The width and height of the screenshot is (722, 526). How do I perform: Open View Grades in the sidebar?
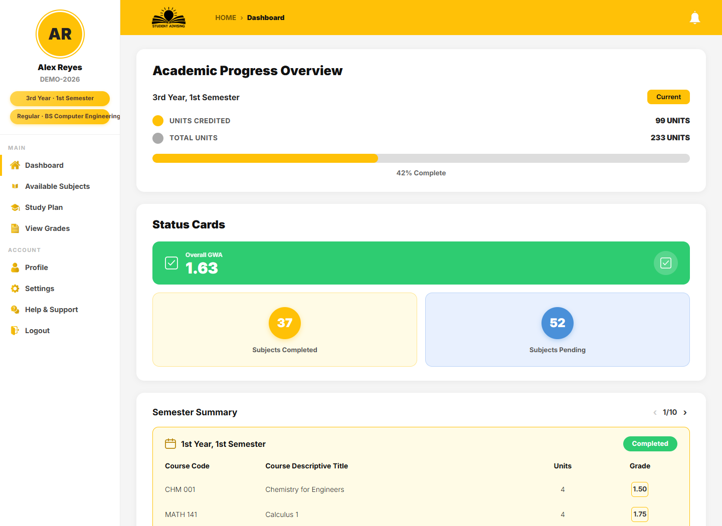[x=60, y=228]
